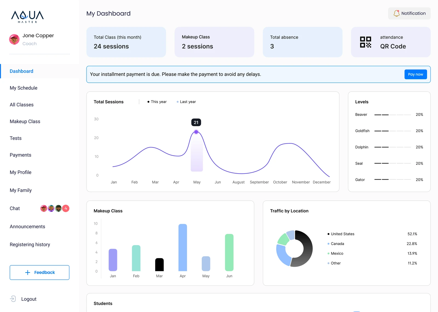This screenshot has width=438, height=312.
Task: Click the Mexico 13.9% legend row
Action: click(372, 254)
